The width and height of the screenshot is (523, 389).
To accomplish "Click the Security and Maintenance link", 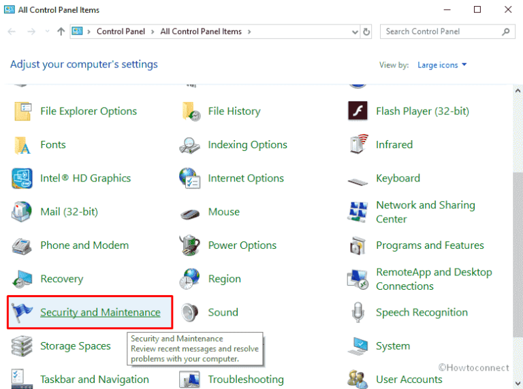I will (100, 312).
